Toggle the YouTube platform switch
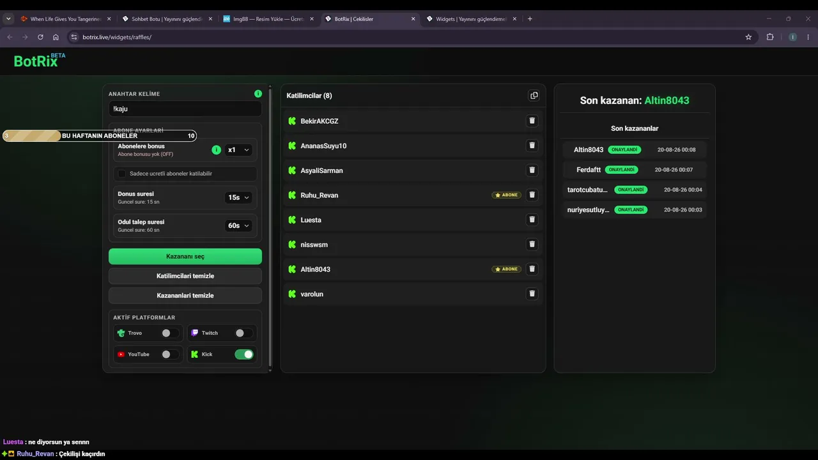This screenshot has height=460, width=818. [x=170, y=354]
